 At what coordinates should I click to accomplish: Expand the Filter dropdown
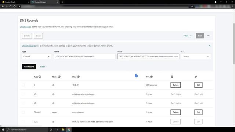[187, 36]
